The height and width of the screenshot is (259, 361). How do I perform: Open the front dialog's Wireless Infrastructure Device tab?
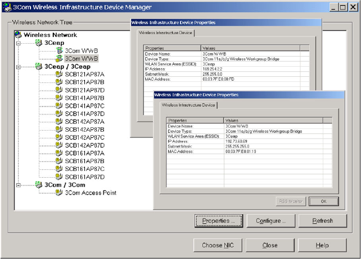[x=188, y=105]
